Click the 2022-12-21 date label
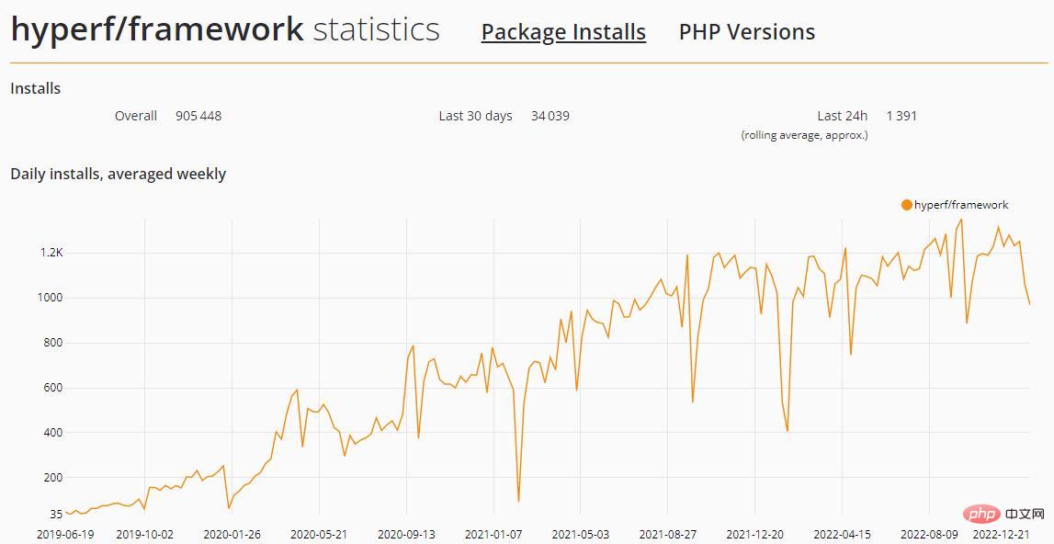The height and width of the screenshot is (544, 1054). (1002, 535)
